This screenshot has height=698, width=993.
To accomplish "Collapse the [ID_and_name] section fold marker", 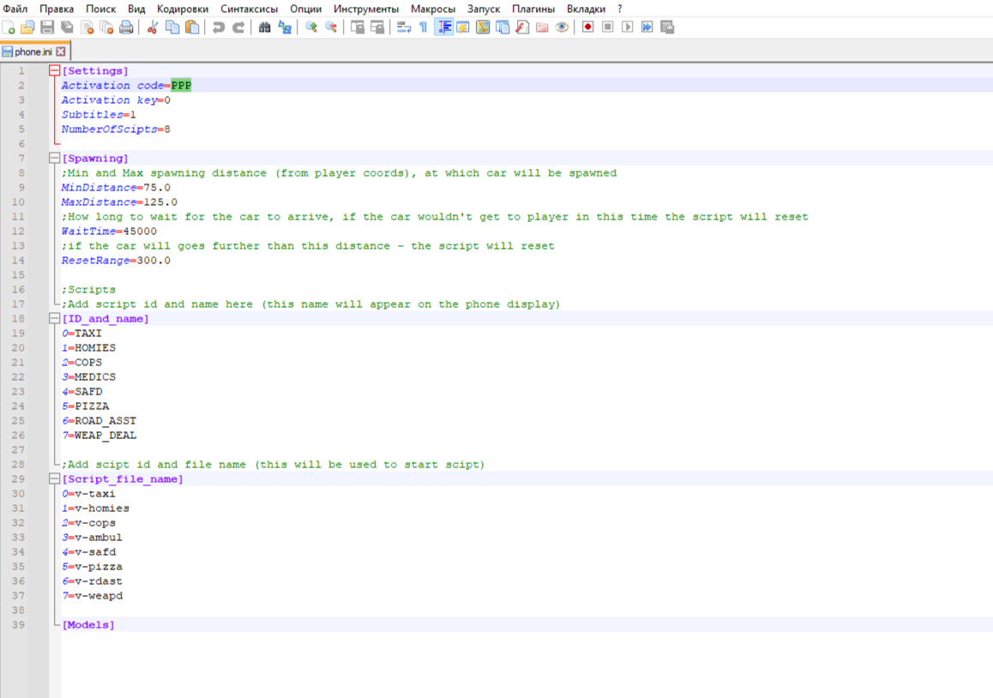I will pyautogui.click(x=55, y=319).
